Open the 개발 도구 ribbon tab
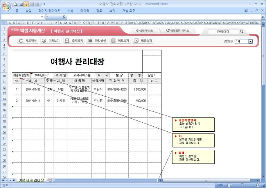 coord(129,11)
